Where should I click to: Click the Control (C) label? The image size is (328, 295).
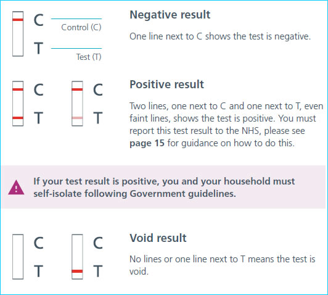click(81, 27)
